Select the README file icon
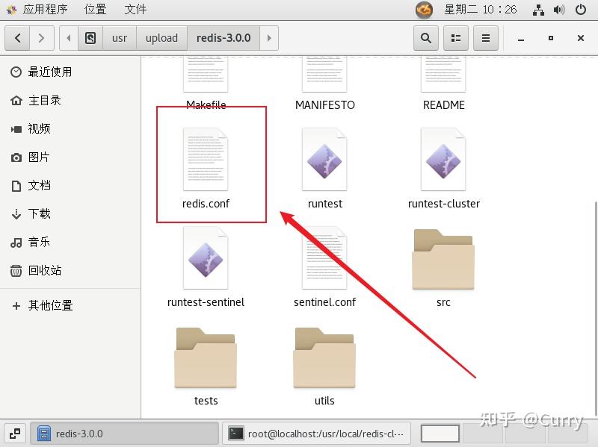 [443, 74]
